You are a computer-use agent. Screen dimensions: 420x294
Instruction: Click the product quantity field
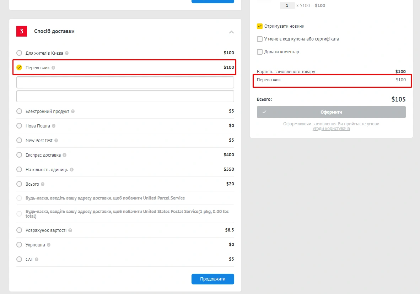287,6
